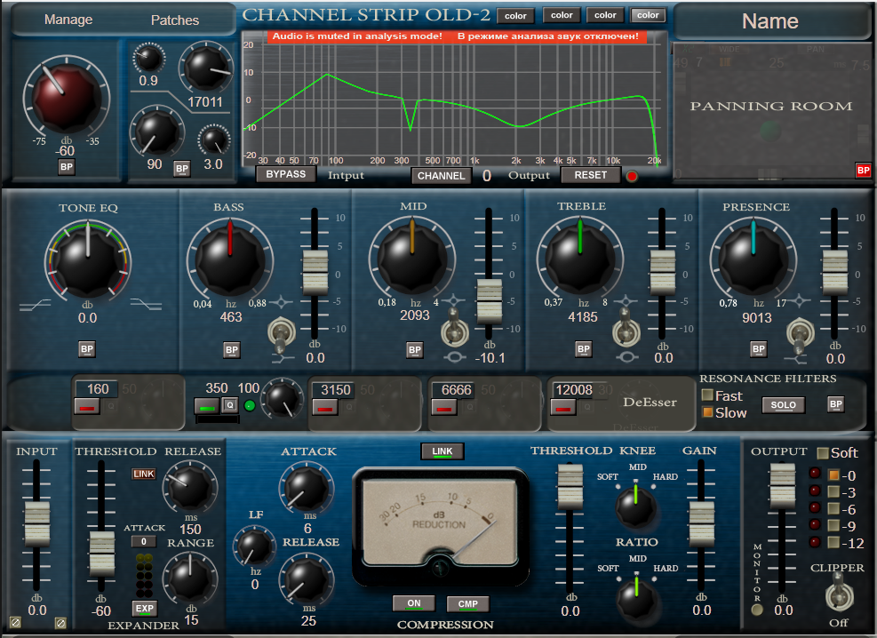This screenshot has width=877, height=638.
Task: Click the Presence frequency knob
Action: tap(753, 258)
